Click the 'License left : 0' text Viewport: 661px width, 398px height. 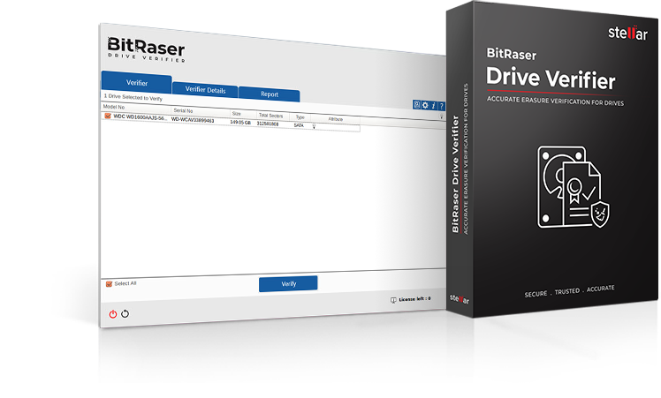pyautogui.click(x=414, y=299)
